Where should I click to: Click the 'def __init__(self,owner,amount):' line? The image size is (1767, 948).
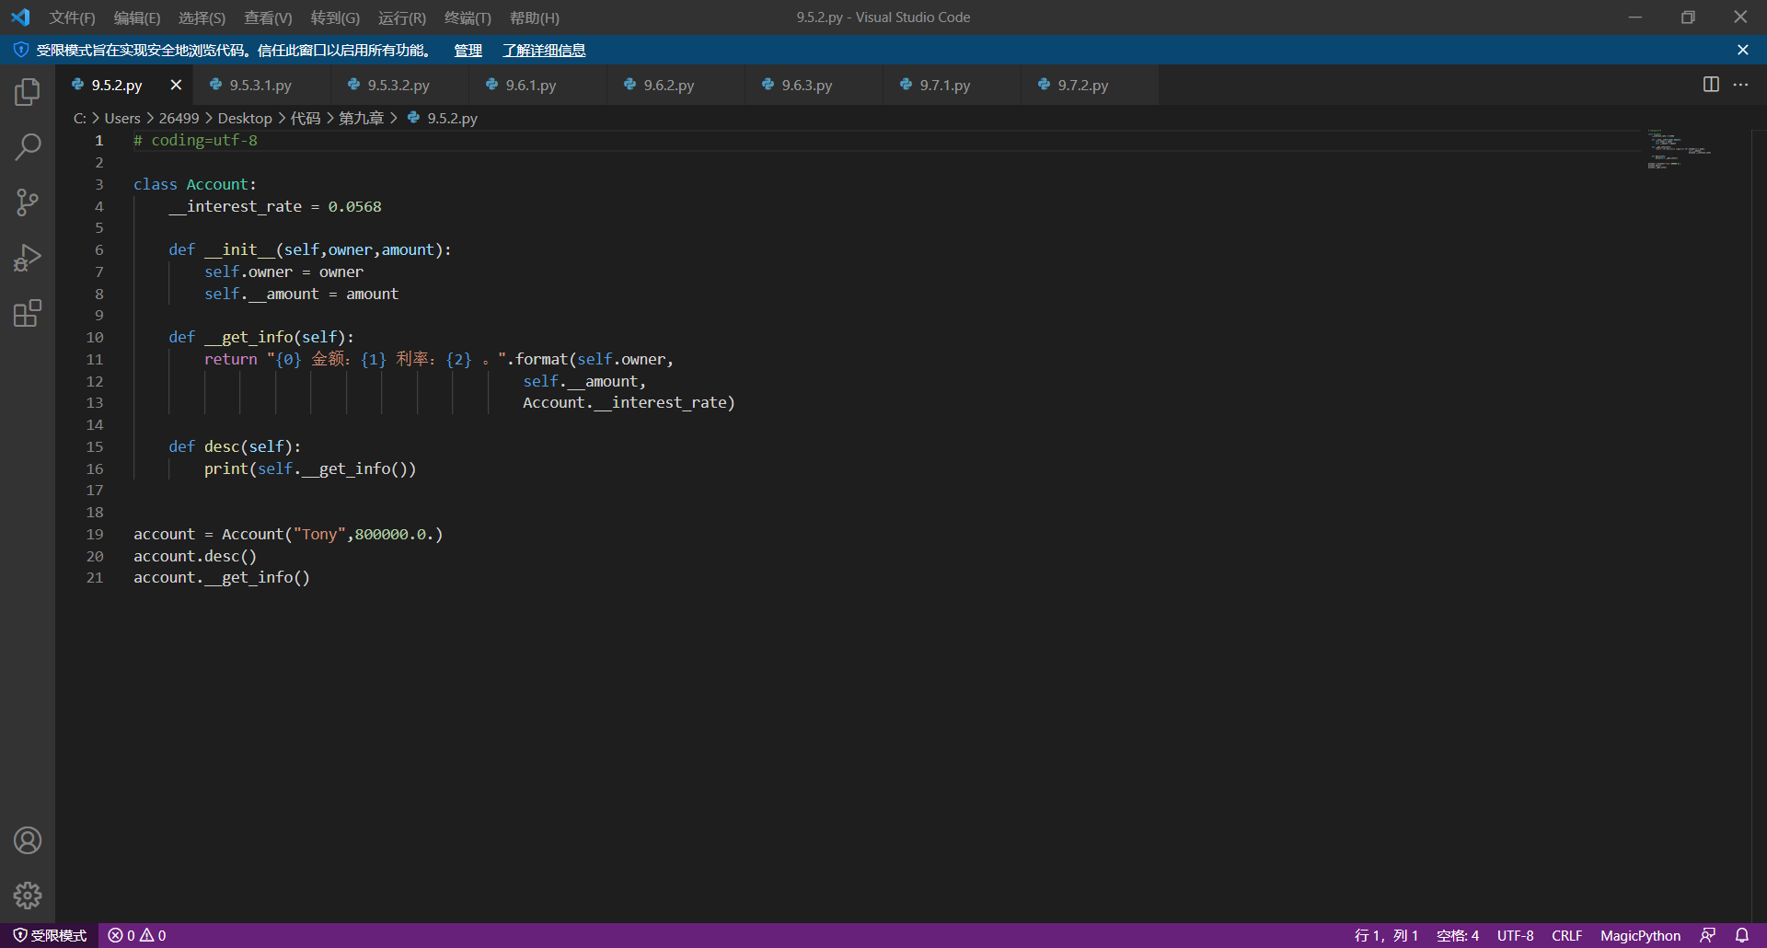310,249
